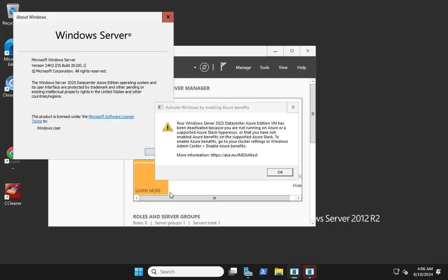Click the network status tray icon
448x280 pixels.
point(396,272)
